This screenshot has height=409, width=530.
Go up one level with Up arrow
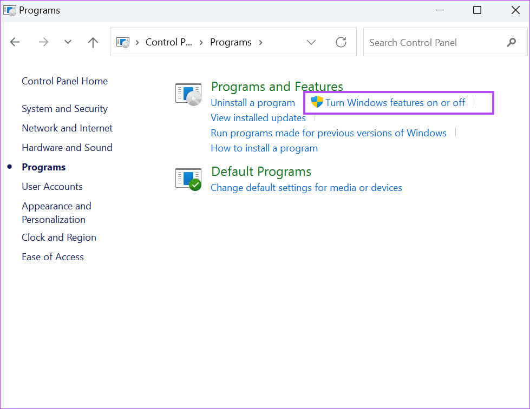[x=93, y=42]
